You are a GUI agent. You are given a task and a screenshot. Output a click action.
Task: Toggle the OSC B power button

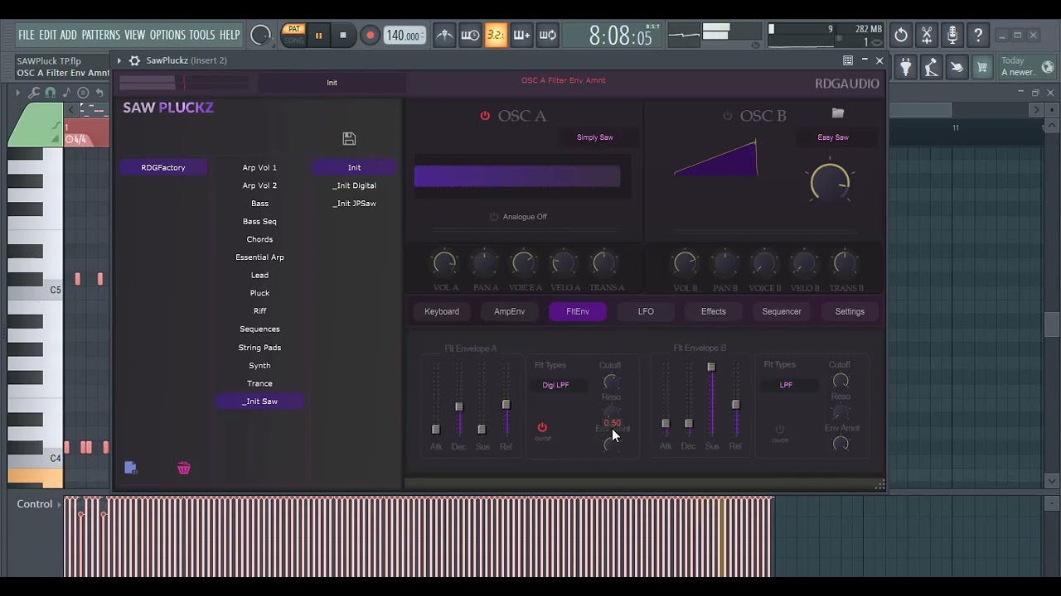(x=727, y=116)
